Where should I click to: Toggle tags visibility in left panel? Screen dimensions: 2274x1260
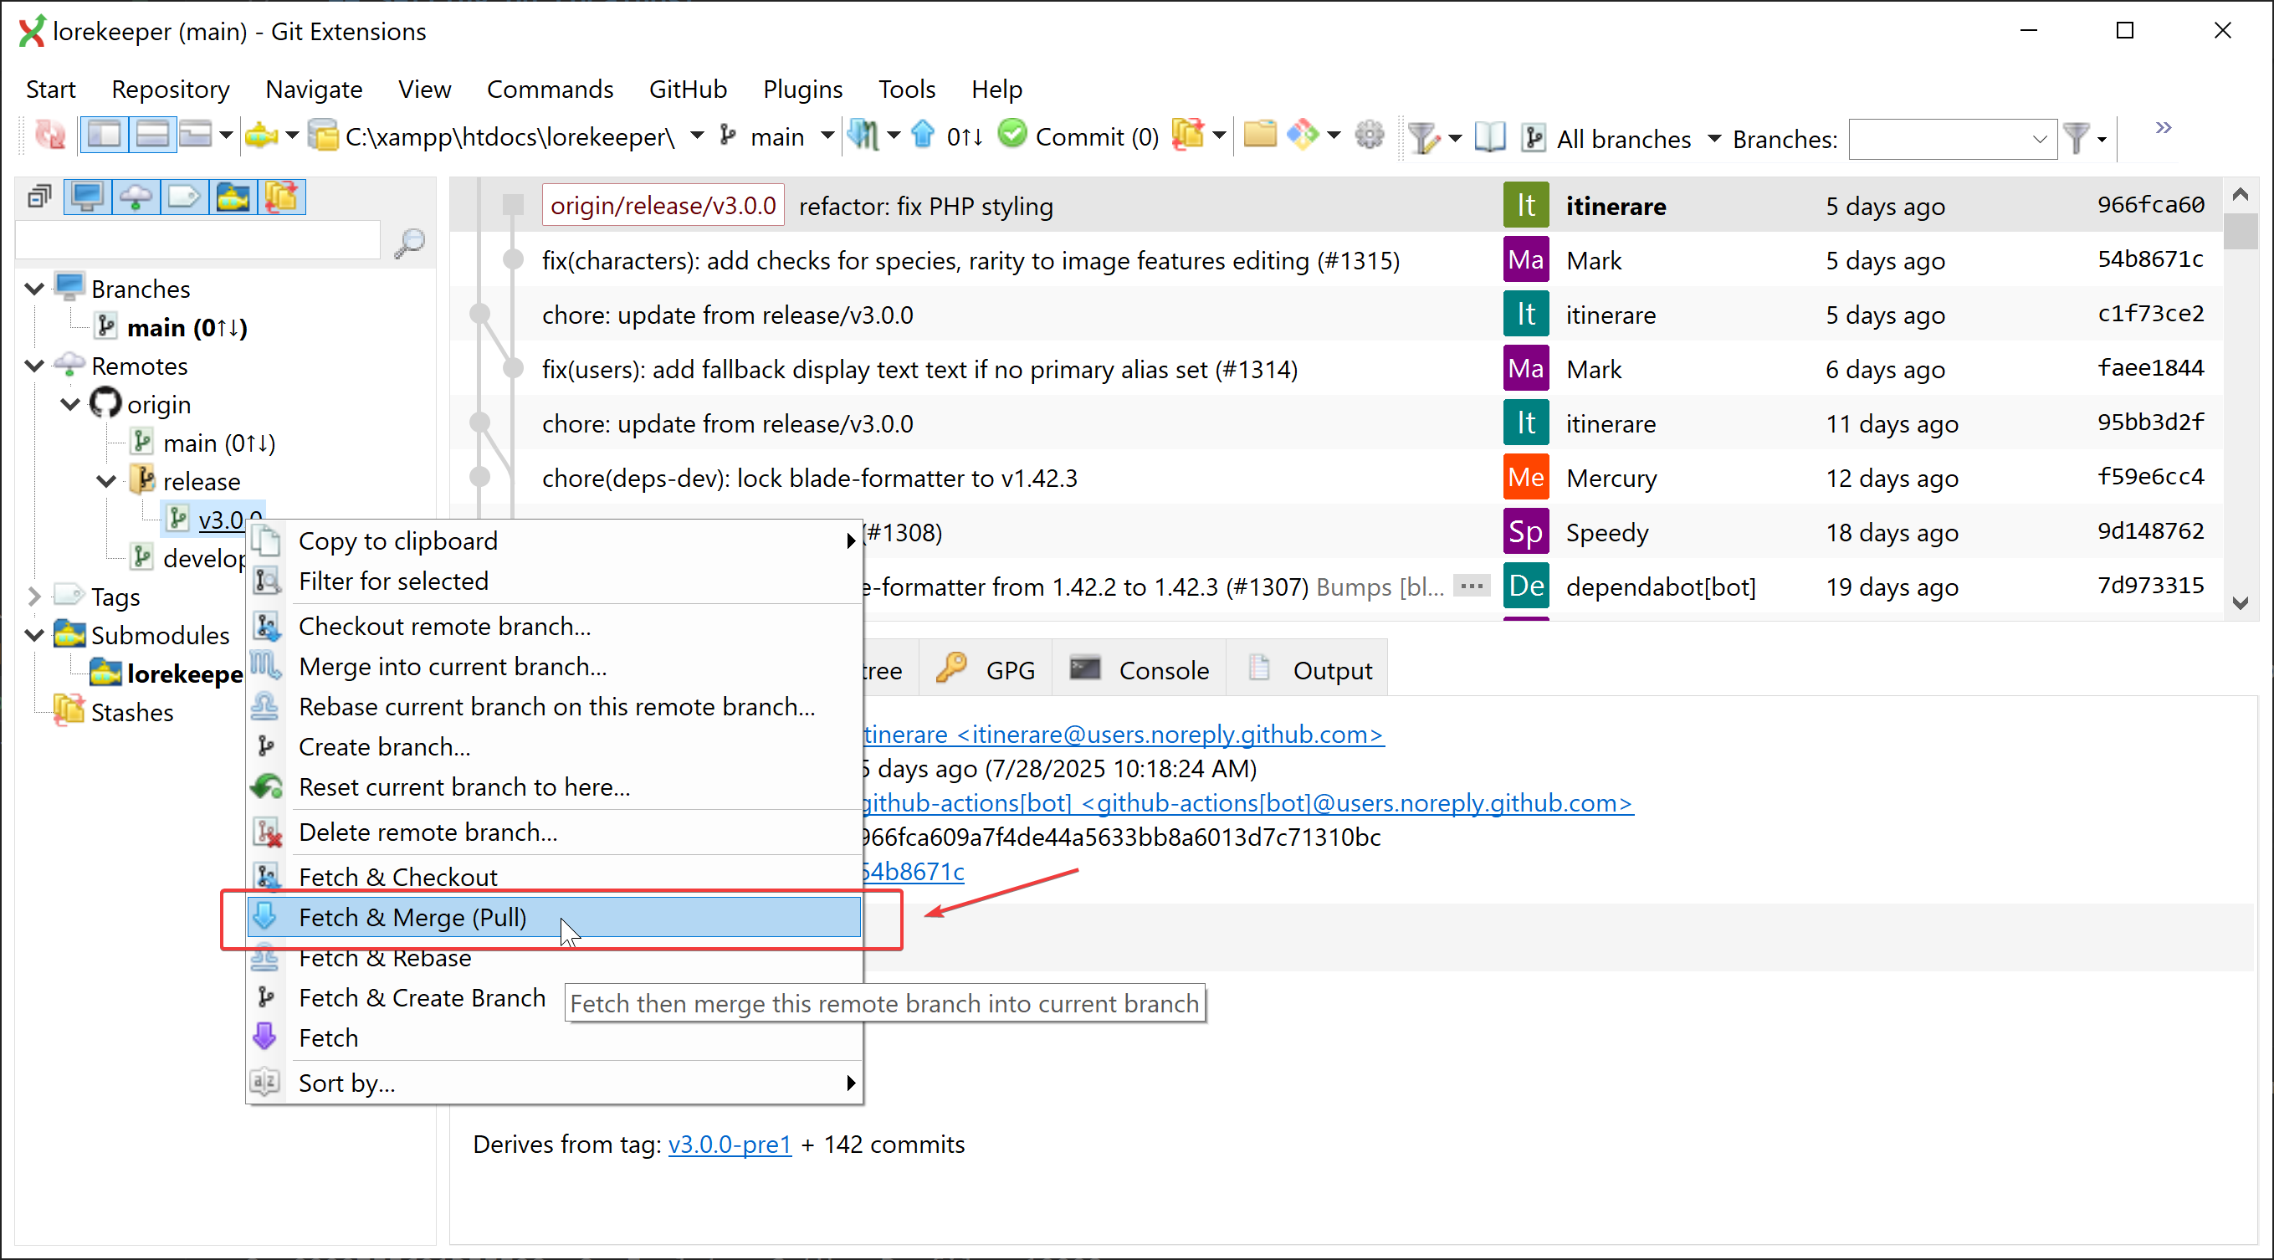click(x=183, y=197)
